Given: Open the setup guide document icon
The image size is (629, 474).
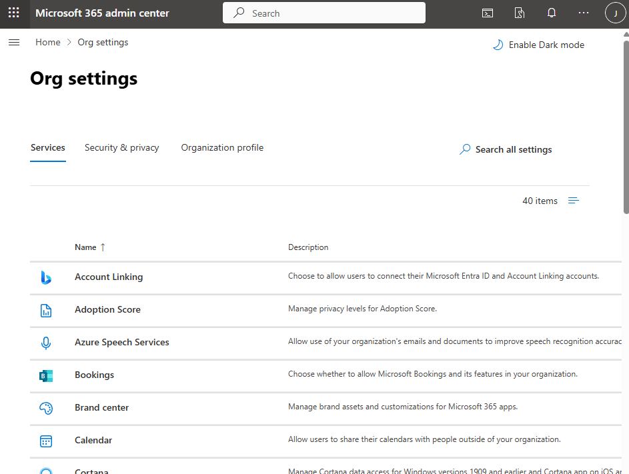Looking at the screenshot, I should coord(520,13).
